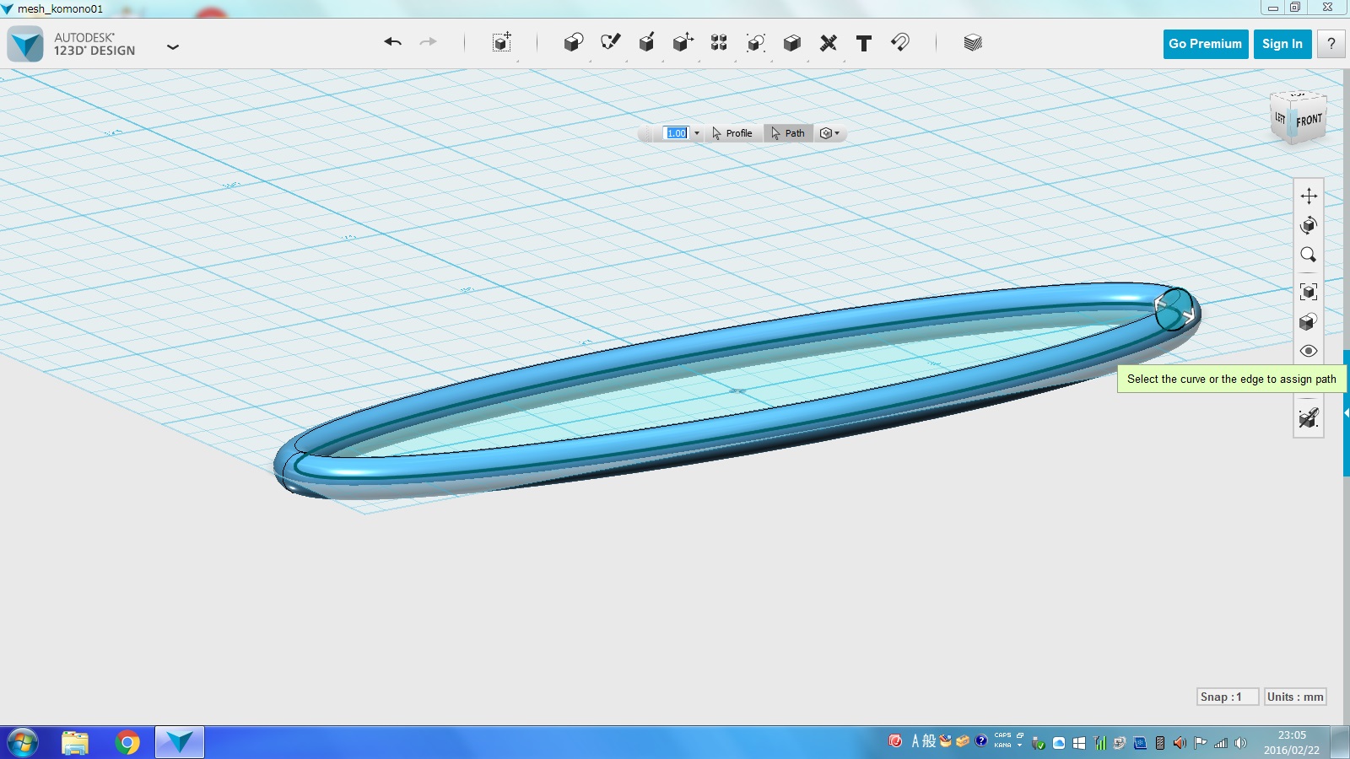Open the Snap : 1 setting

1228,697
